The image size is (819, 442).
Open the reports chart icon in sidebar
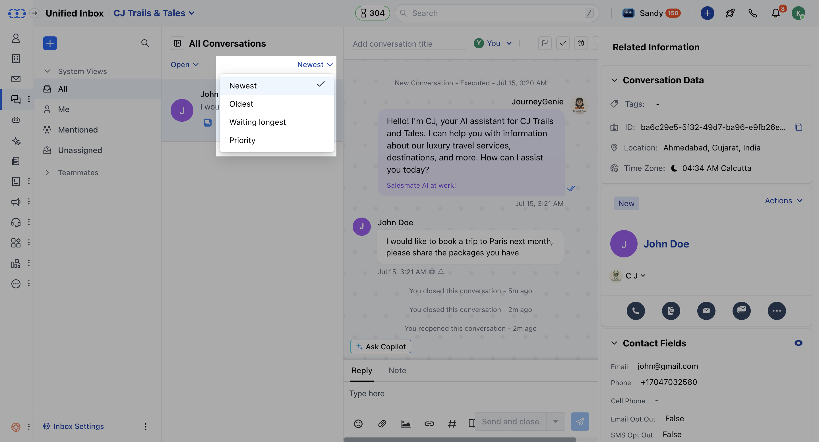pos(16,263)
